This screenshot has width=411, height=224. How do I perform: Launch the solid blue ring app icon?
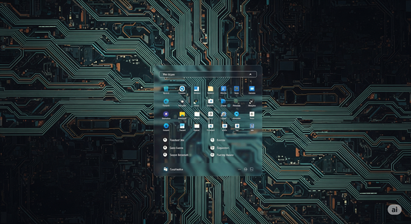point(166,126)
